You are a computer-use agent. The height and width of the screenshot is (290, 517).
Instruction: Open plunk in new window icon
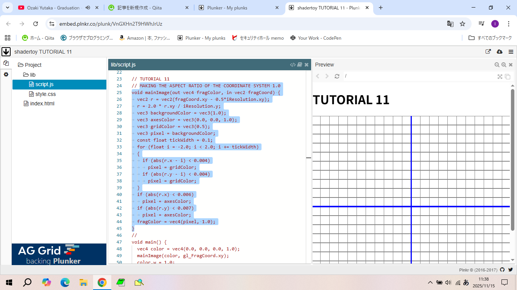coord(488,52)
